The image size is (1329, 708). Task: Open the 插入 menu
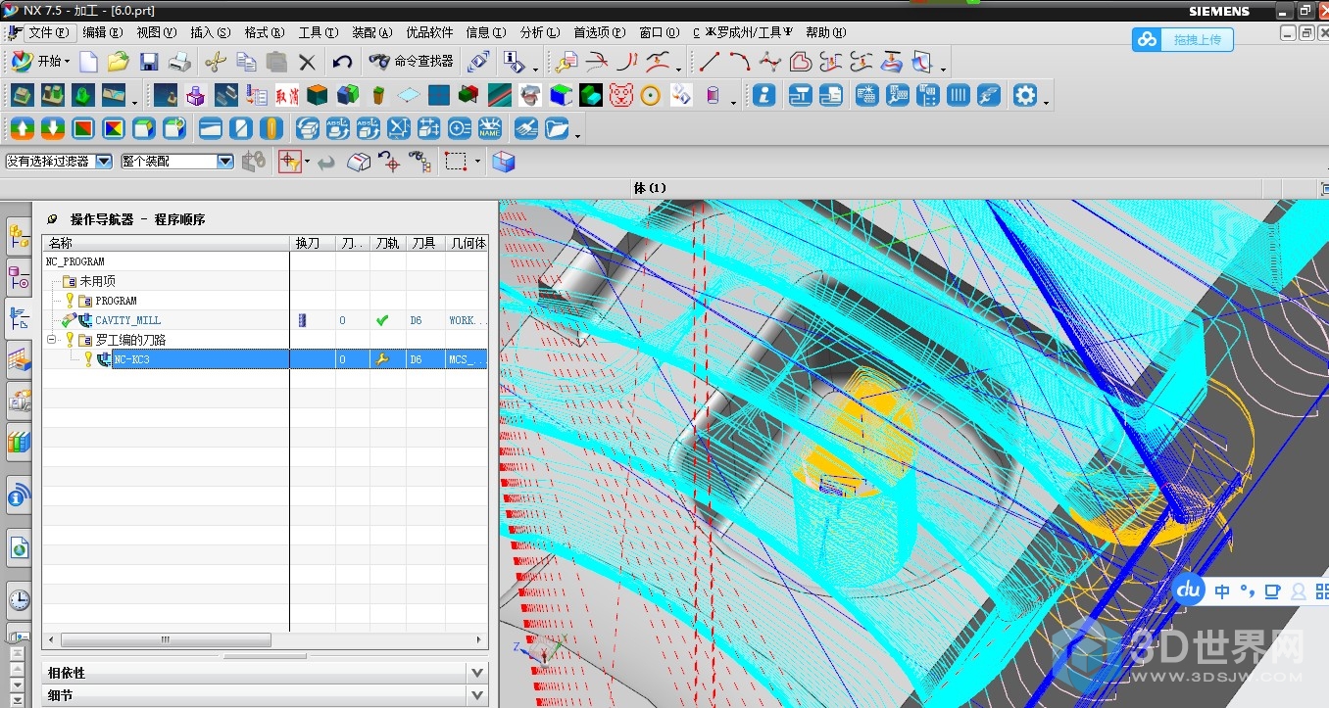point(210,32)
